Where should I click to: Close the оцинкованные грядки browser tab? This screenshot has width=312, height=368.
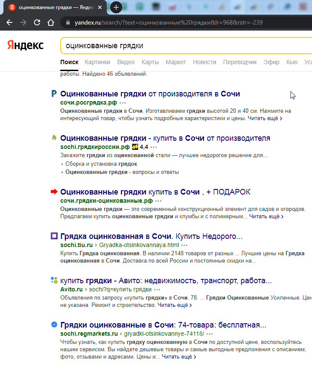click(100, 7)
